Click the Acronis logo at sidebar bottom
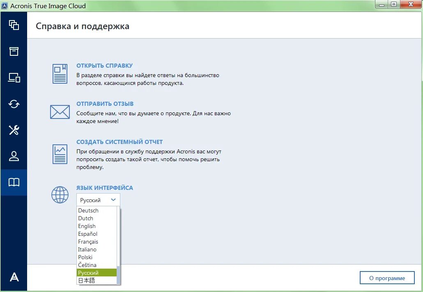 coord(14,277)
